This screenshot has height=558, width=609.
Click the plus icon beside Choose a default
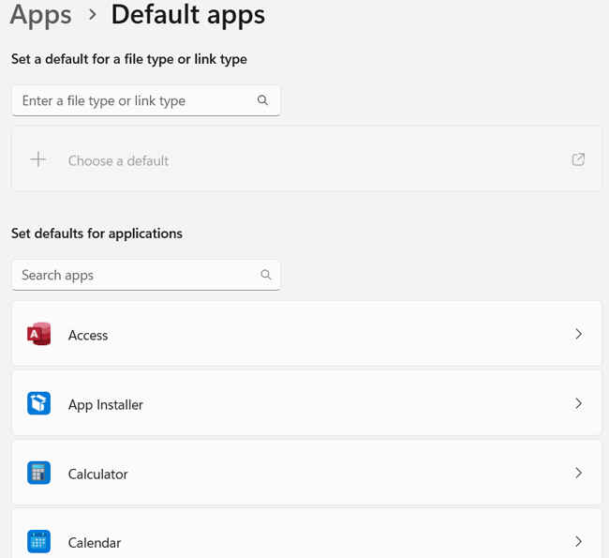[x=38, y=159]
